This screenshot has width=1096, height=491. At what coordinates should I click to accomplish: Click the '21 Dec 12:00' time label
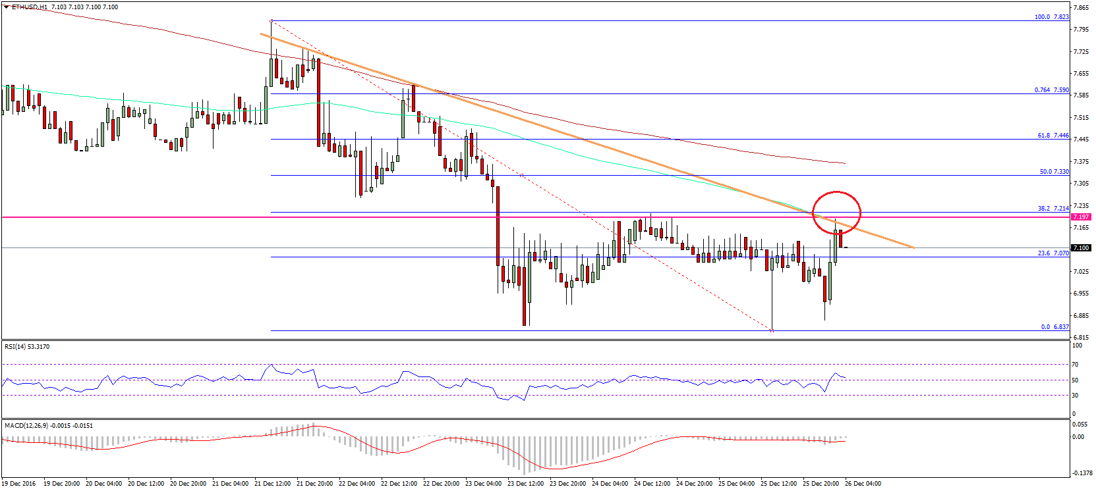point(273,484)
